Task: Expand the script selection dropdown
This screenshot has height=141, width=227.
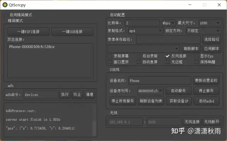Action: 144,48
